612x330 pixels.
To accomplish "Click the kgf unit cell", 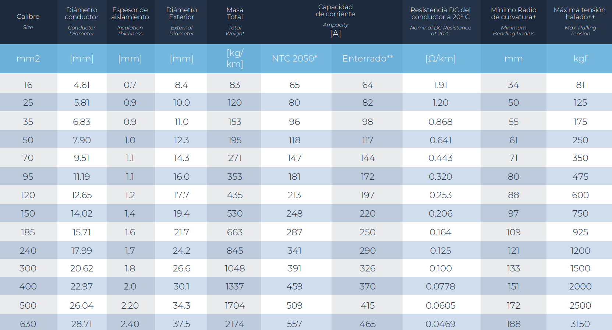I will (580, 59).
